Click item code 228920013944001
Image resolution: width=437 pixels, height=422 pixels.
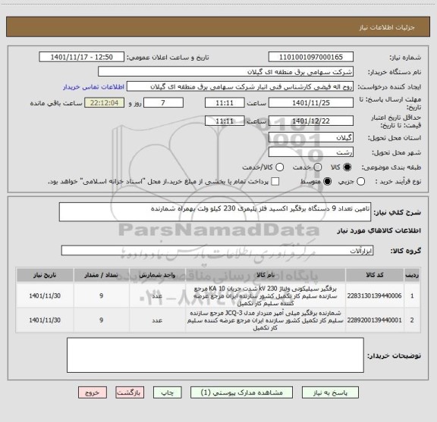pyautogui.click(x=374, y=320)
